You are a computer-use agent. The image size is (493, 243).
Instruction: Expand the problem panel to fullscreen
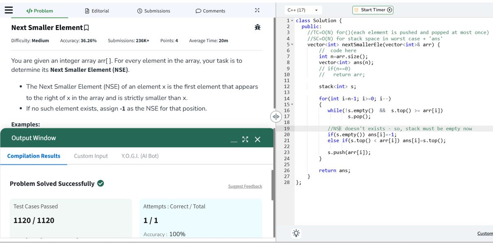257,10
